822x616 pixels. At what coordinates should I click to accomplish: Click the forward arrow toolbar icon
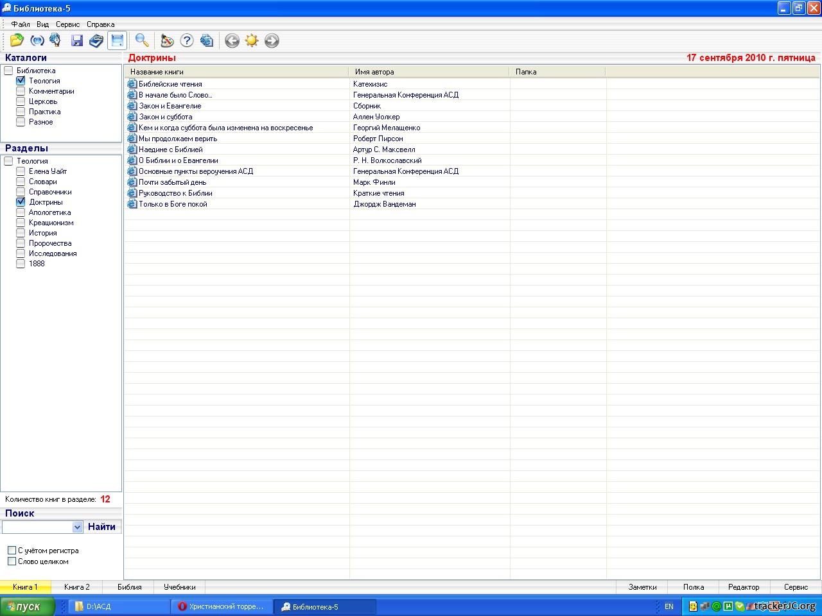tap(272, 40)
